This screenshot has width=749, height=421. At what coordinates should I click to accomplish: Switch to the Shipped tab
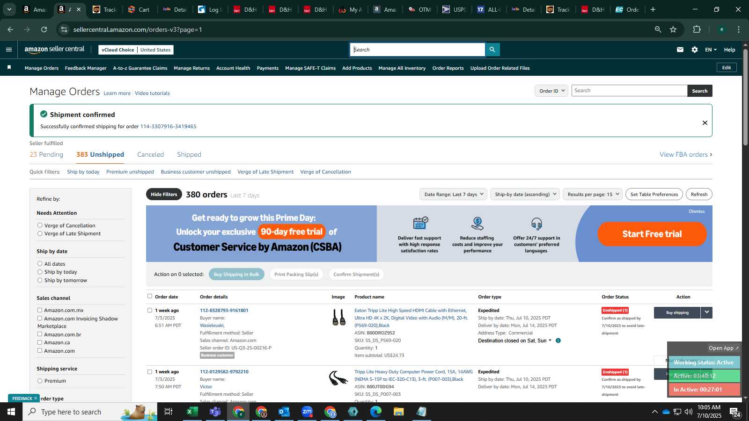click(189, 154)
